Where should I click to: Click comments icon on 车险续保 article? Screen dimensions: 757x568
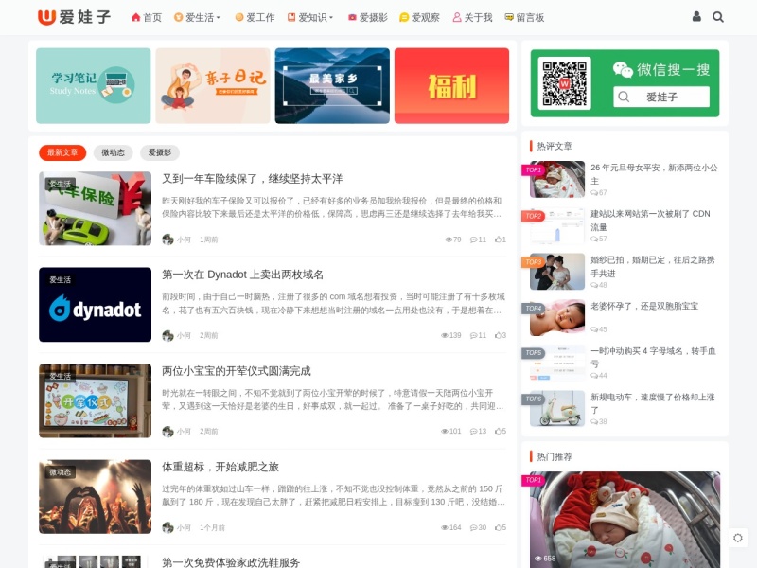pos(474,240)
